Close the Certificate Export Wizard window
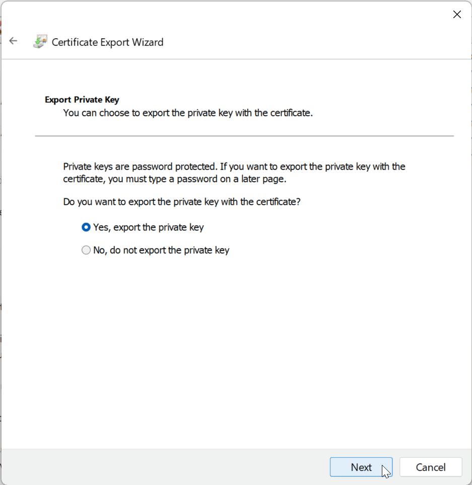Image resolution: width=472 pixels, height=485 pixels. click(457, 14)
